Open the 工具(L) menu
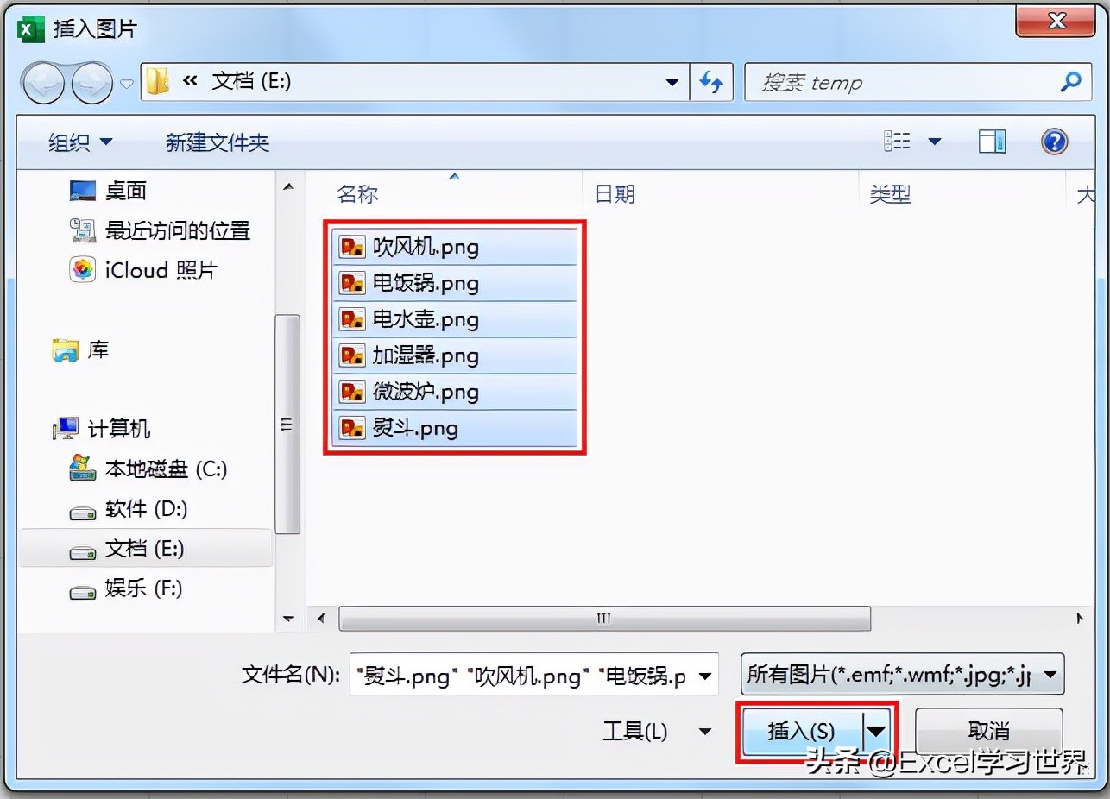The image size is (1110, 799). tap(656, 732)
